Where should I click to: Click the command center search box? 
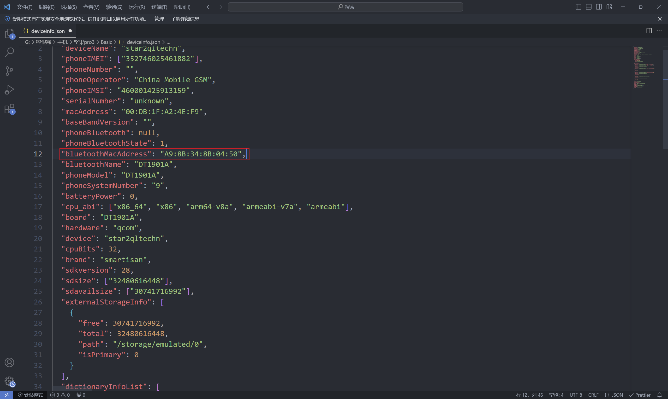pos(345,7)
